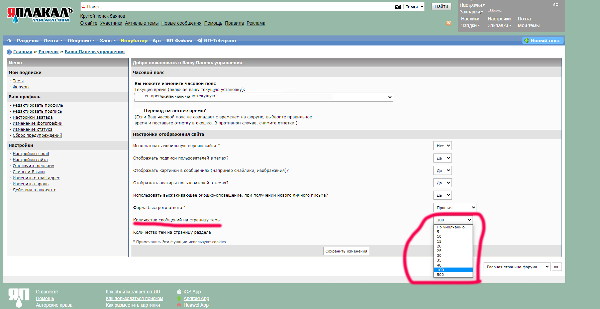Viewport: 600px width, 309px height.
Task: Open the time zone dropdown
Action: pyautogui.click(x=264, y=97)
